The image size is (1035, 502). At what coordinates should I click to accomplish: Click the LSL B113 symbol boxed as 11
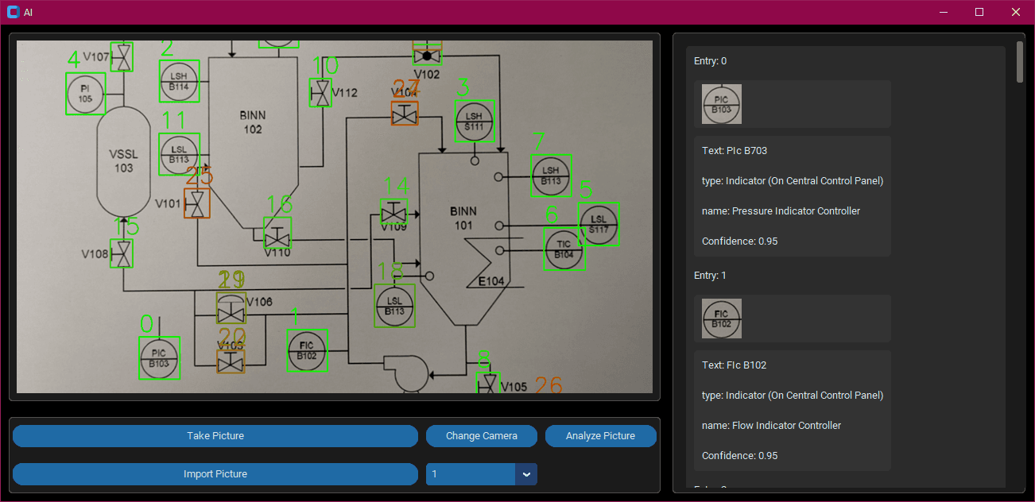click(179, 154)
